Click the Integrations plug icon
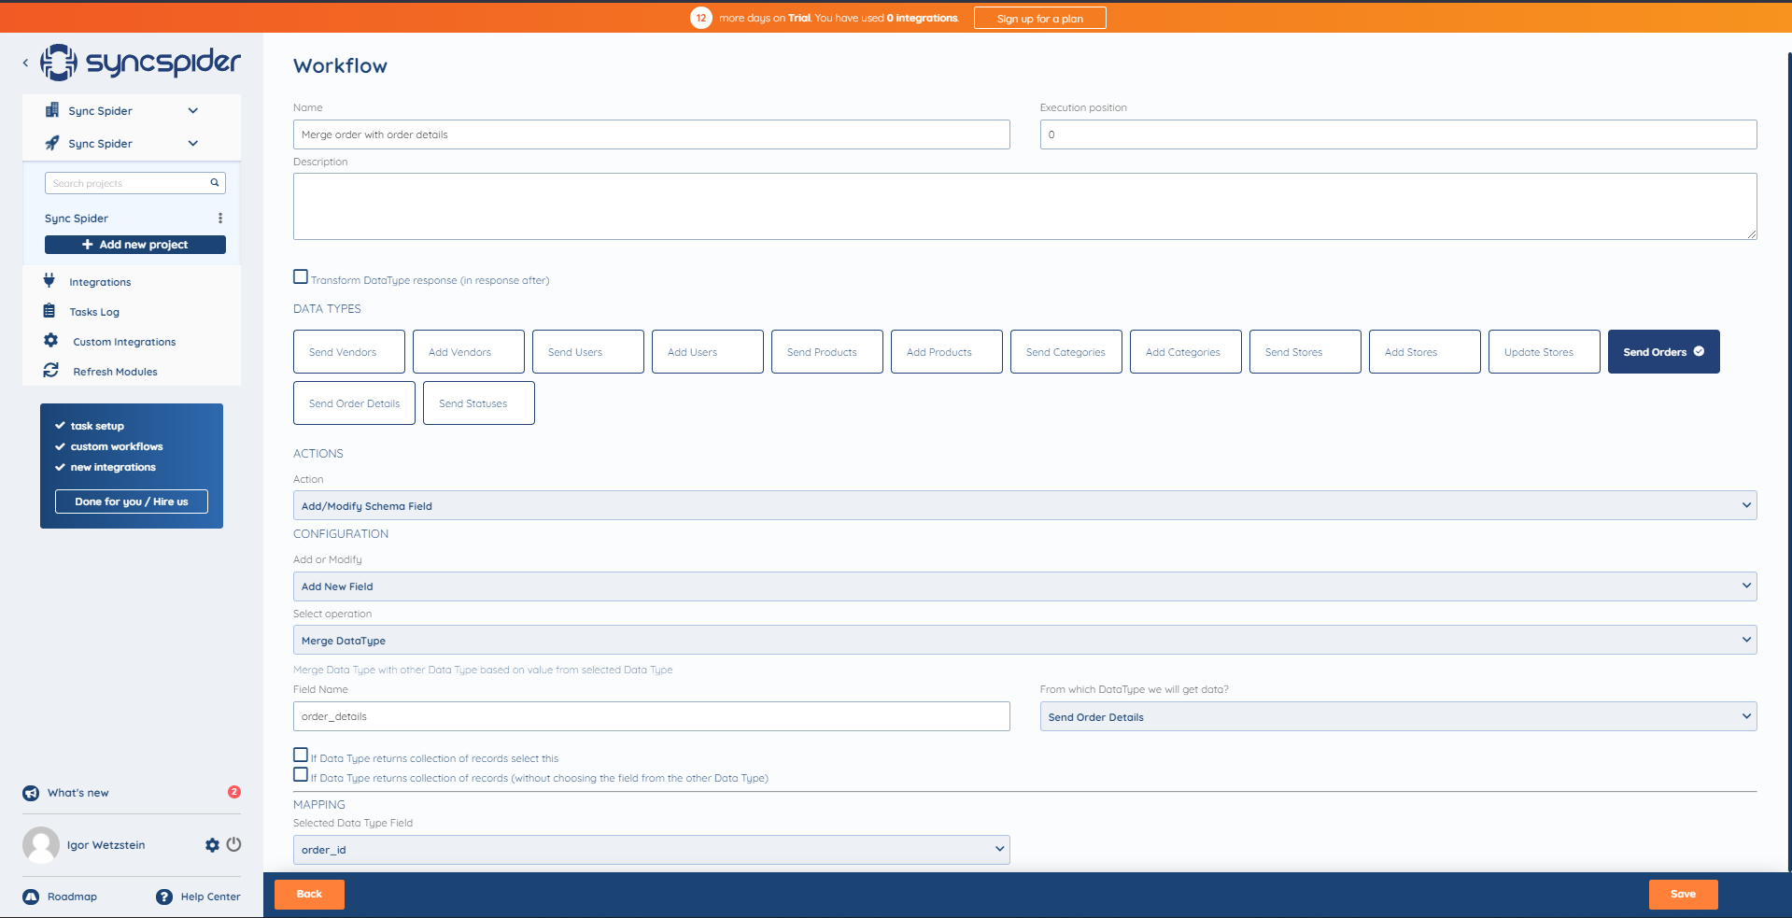Image resolution: width=1792 pixels, height=918 pixels. pos(49,280)
